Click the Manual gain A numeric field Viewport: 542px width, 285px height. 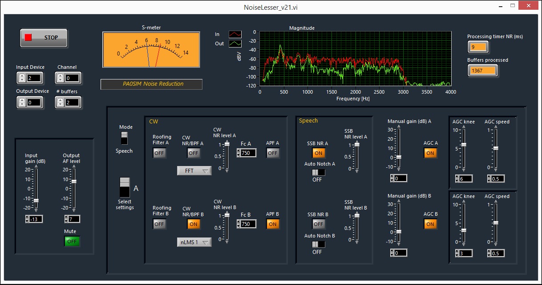pos(400,178)
